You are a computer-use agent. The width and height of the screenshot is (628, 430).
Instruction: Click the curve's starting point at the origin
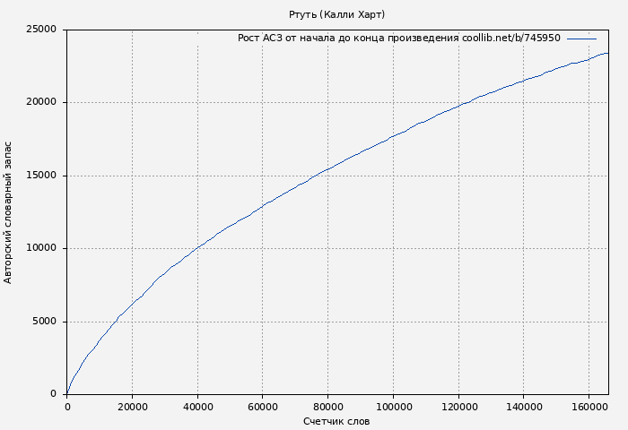click(x=67, y=393)
